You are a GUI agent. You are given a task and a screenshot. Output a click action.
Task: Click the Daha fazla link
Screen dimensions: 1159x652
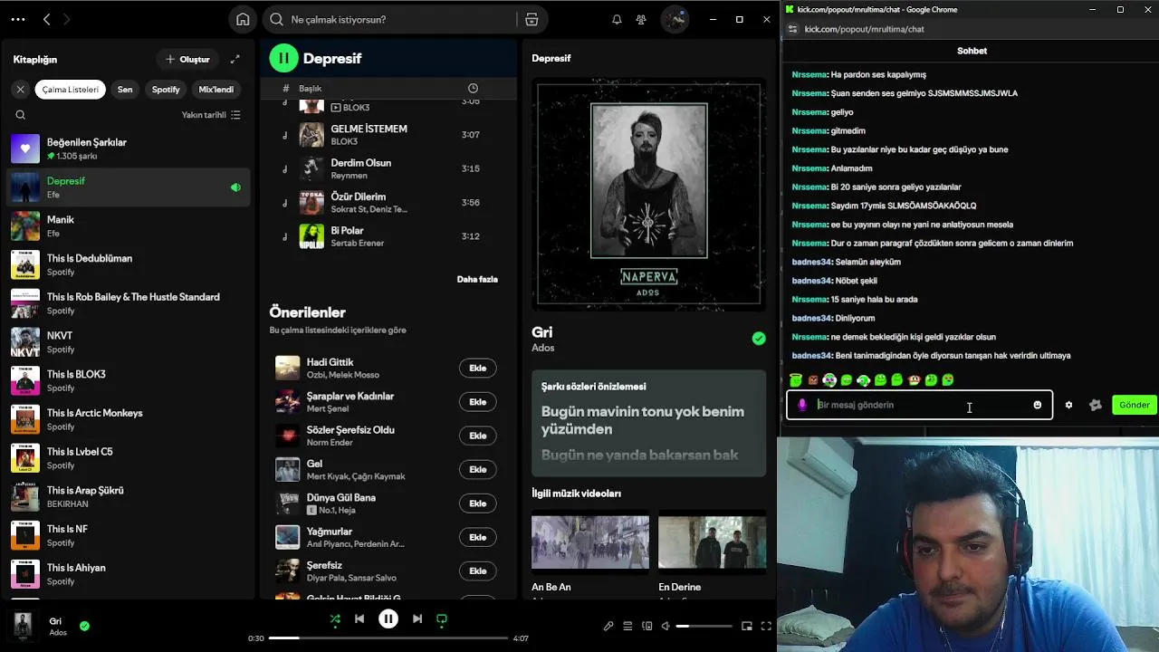477,279
